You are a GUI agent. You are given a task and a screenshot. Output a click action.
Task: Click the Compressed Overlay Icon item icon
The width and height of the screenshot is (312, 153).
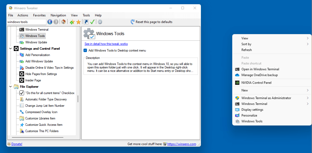tap(22, 112)
